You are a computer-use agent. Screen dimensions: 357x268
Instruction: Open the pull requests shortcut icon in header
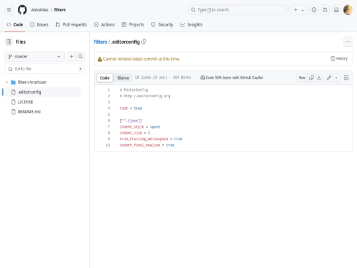click(325, 10)
